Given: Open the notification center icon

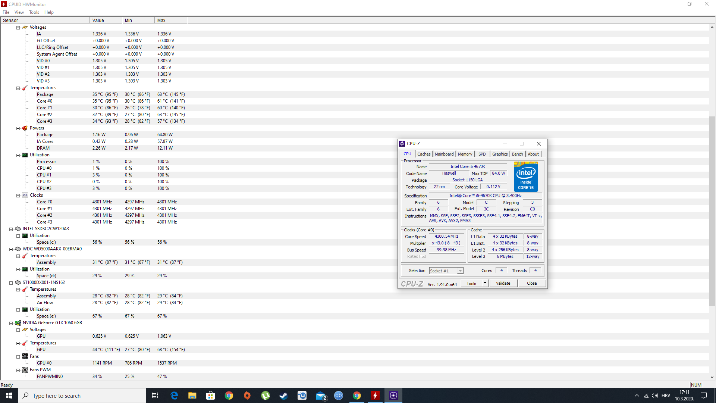Looking at the screenshot, I should pos(704,396).
